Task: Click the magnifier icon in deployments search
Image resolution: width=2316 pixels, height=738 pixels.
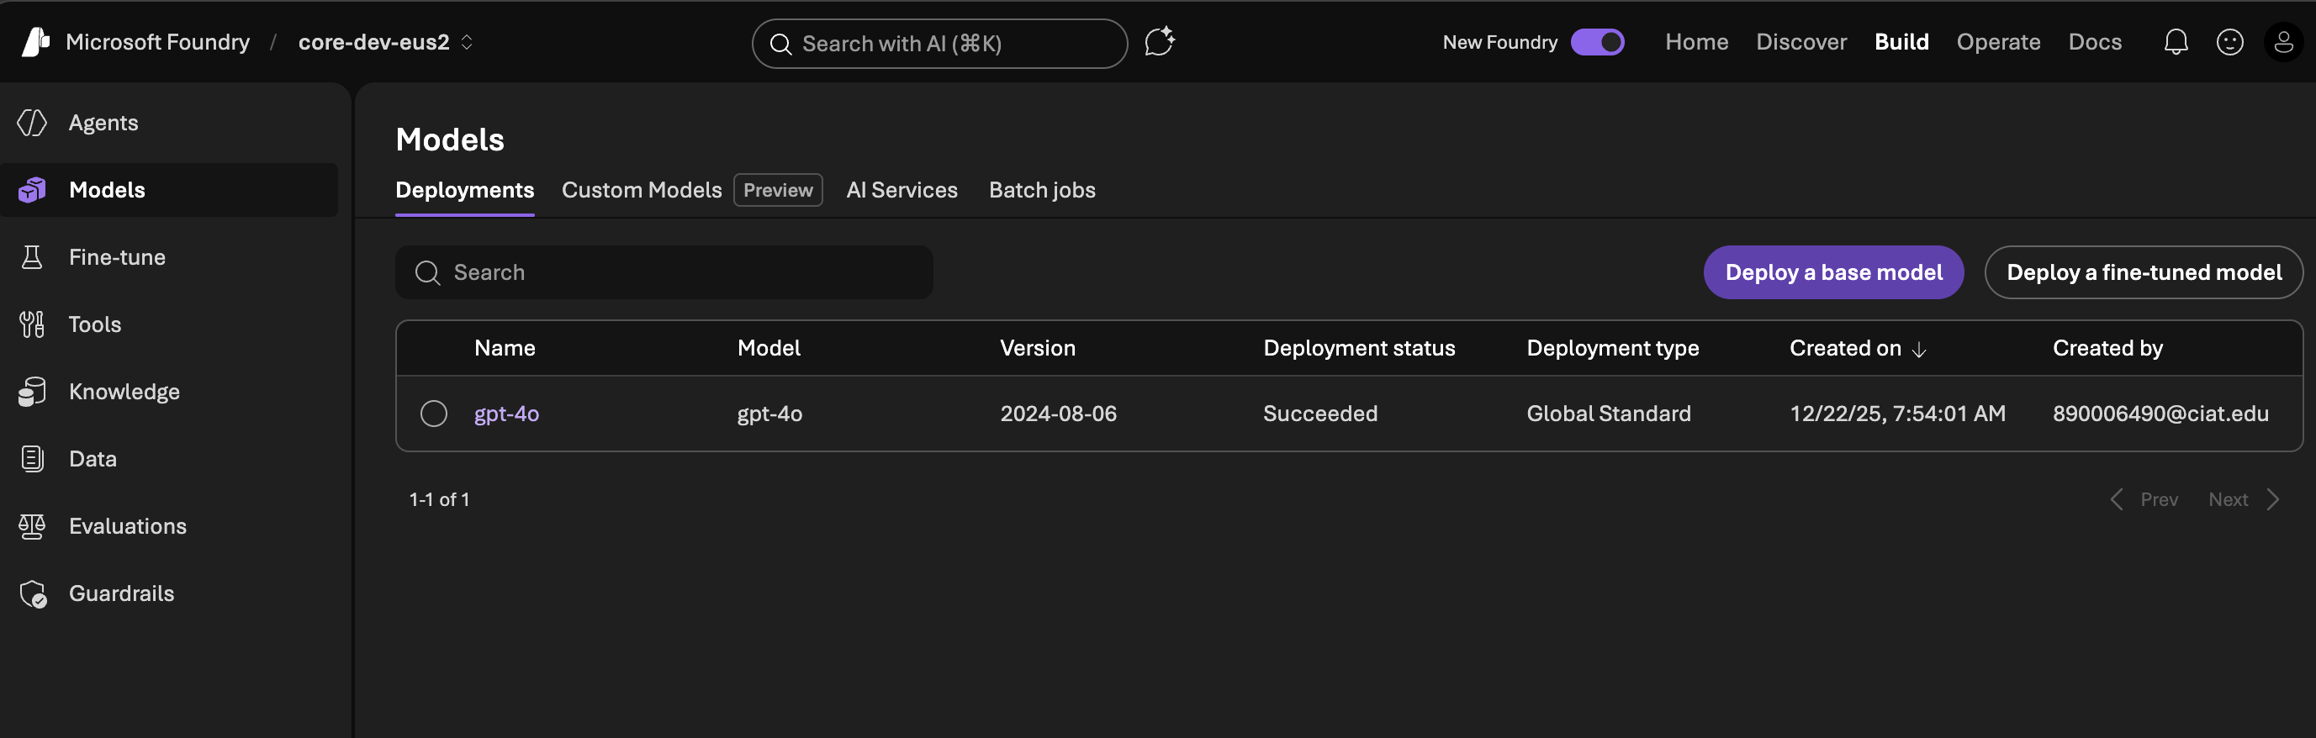Action: coord(427,272)
